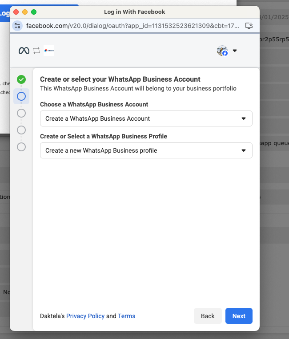Expand the profile account caret menu
Viewport: 289px width, 339px height.
pyautogui.click(x=235, y=51)
